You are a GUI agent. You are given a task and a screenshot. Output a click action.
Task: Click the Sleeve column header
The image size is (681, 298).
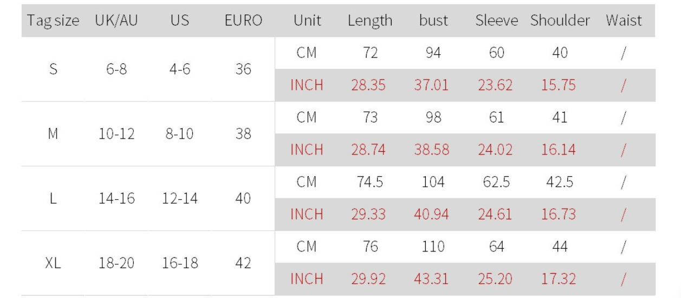(496, 21)
